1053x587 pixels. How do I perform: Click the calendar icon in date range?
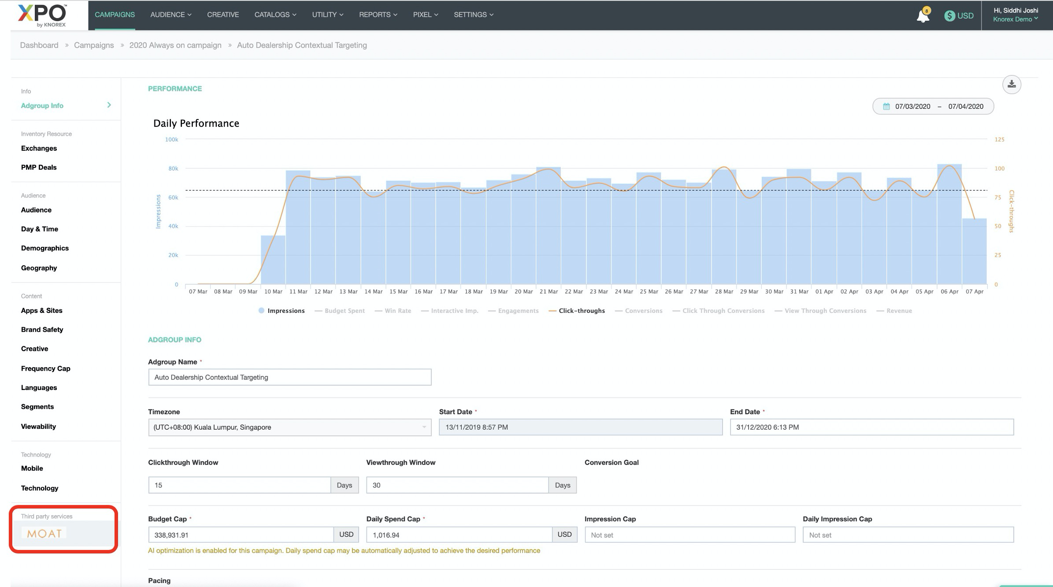pyautogui.click(x=886, y=107)
